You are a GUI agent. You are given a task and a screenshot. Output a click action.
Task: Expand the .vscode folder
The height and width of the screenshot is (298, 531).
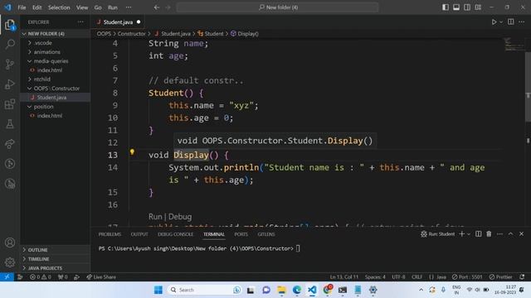(x=56, y=43)
